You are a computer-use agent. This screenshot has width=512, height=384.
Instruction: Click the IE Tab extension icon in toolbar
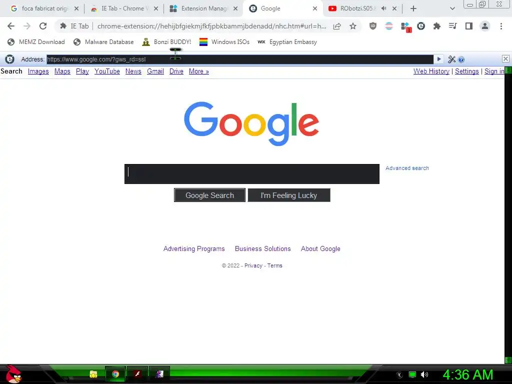tap(421, 26)
